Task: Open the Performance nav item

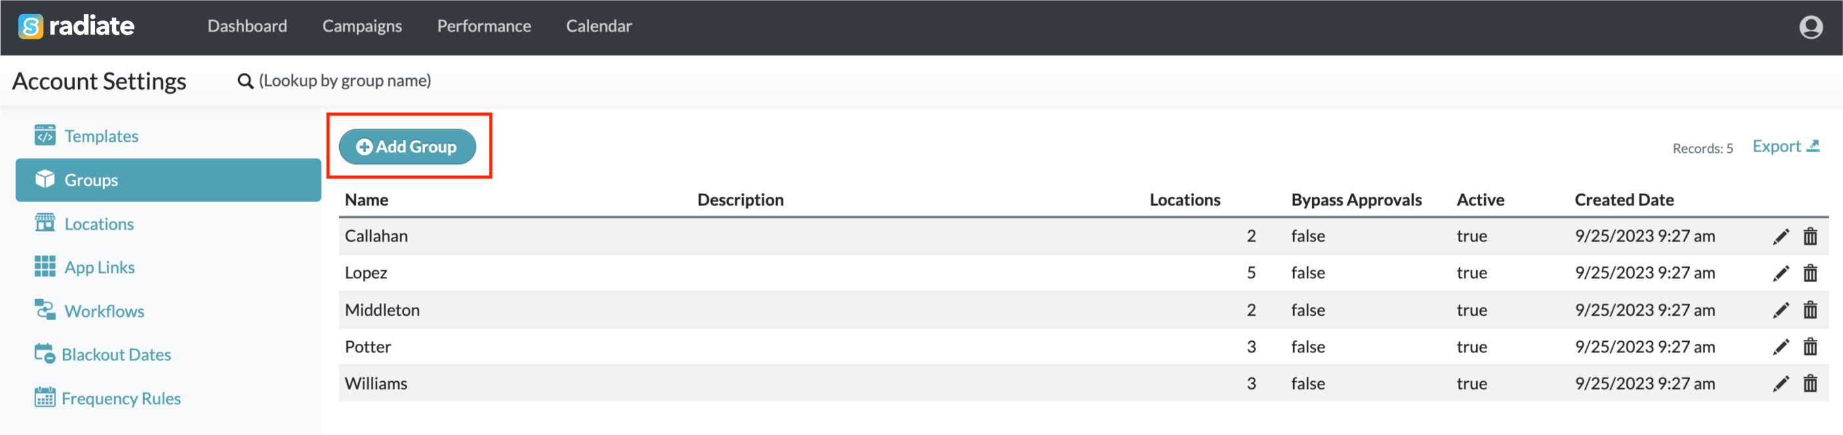Action: (484, 26)
